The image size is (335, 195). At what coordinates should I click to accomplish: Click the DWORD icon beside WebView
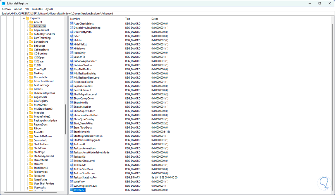(71, 182)
